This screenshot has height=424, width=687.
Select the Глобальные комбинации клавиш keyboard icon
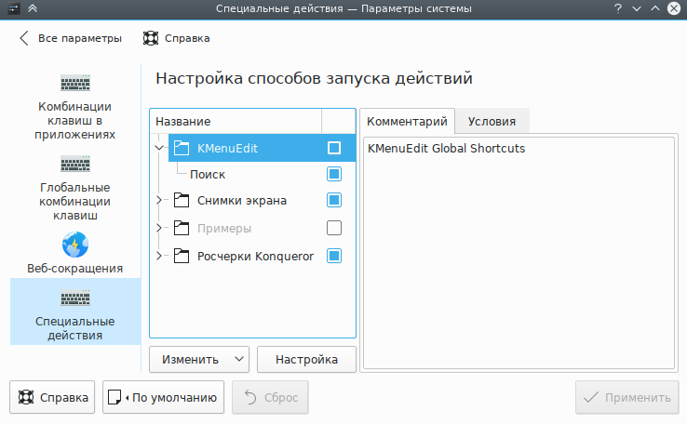click(75, 164)
